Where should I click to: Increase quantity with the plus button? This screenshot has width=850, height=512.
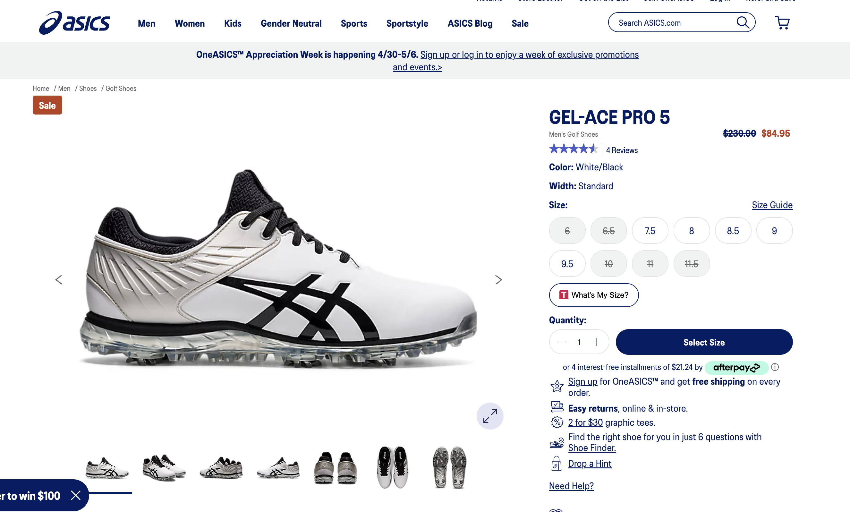pyautogui.click(x=597, y=342)
